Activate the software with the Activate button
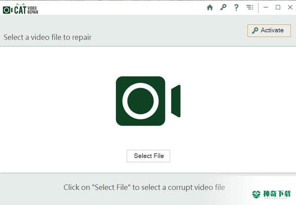The width and height of the screenshot is (296, 205). coord(269,31)
